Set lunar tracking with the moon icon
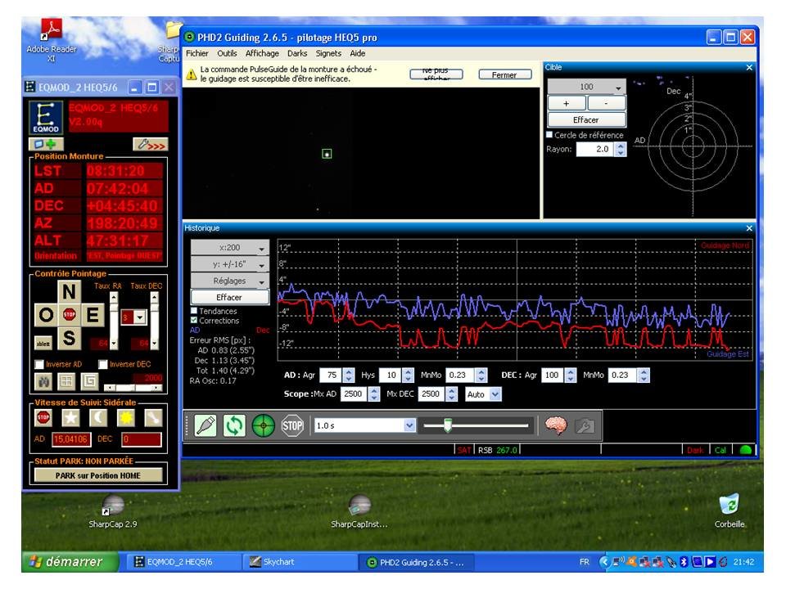The height and width of the screenshot is (589, 786). (98, 417)
